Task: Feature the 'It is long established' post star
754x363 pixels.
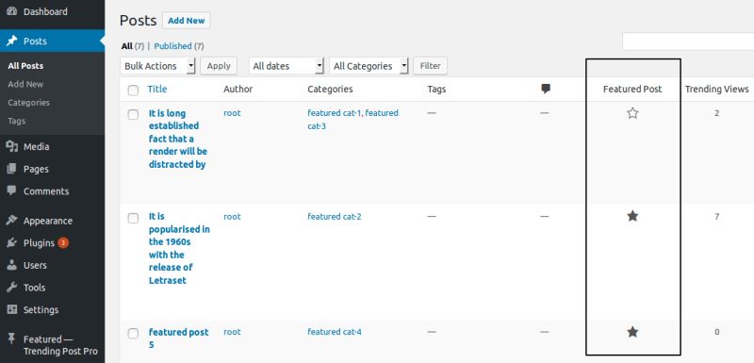Action: (632, 113)
